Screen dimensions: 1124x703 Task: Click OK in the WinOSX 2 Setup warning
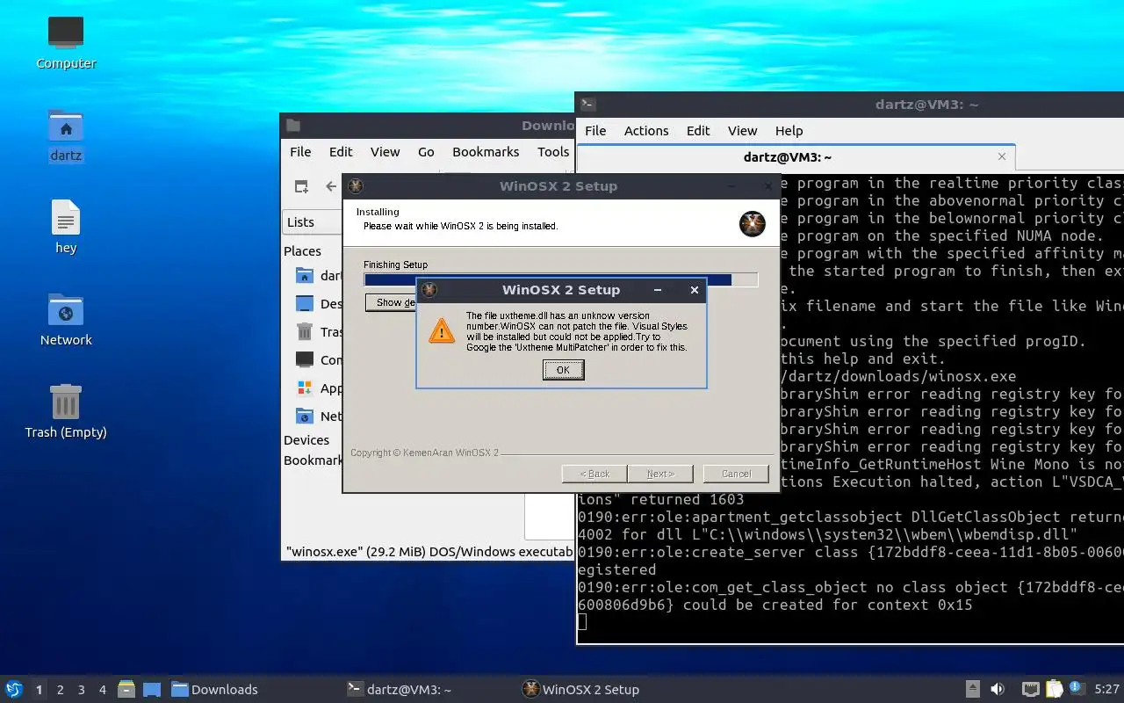pos(563,370)
